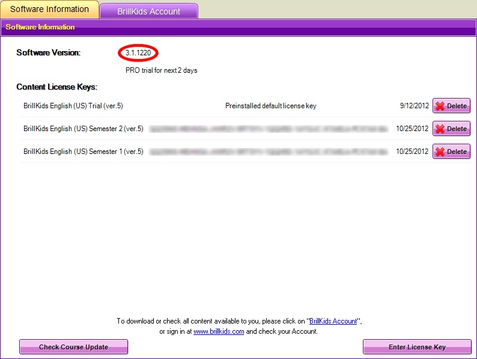Click the 10/25/2012 date in Semester 1 row

point(412,152)
